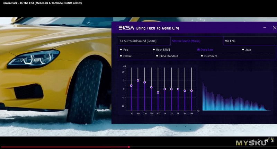277x149 pixels.
Task: Select the Pop equalizer preset
Action: 121,50
